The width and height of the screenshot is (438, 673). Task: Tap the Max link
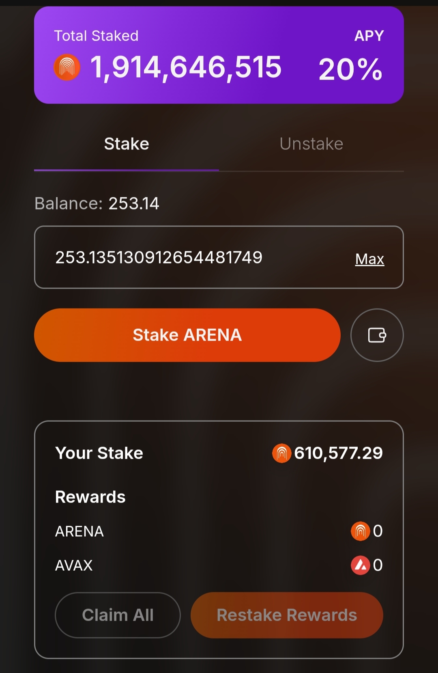tap(369, 259)
